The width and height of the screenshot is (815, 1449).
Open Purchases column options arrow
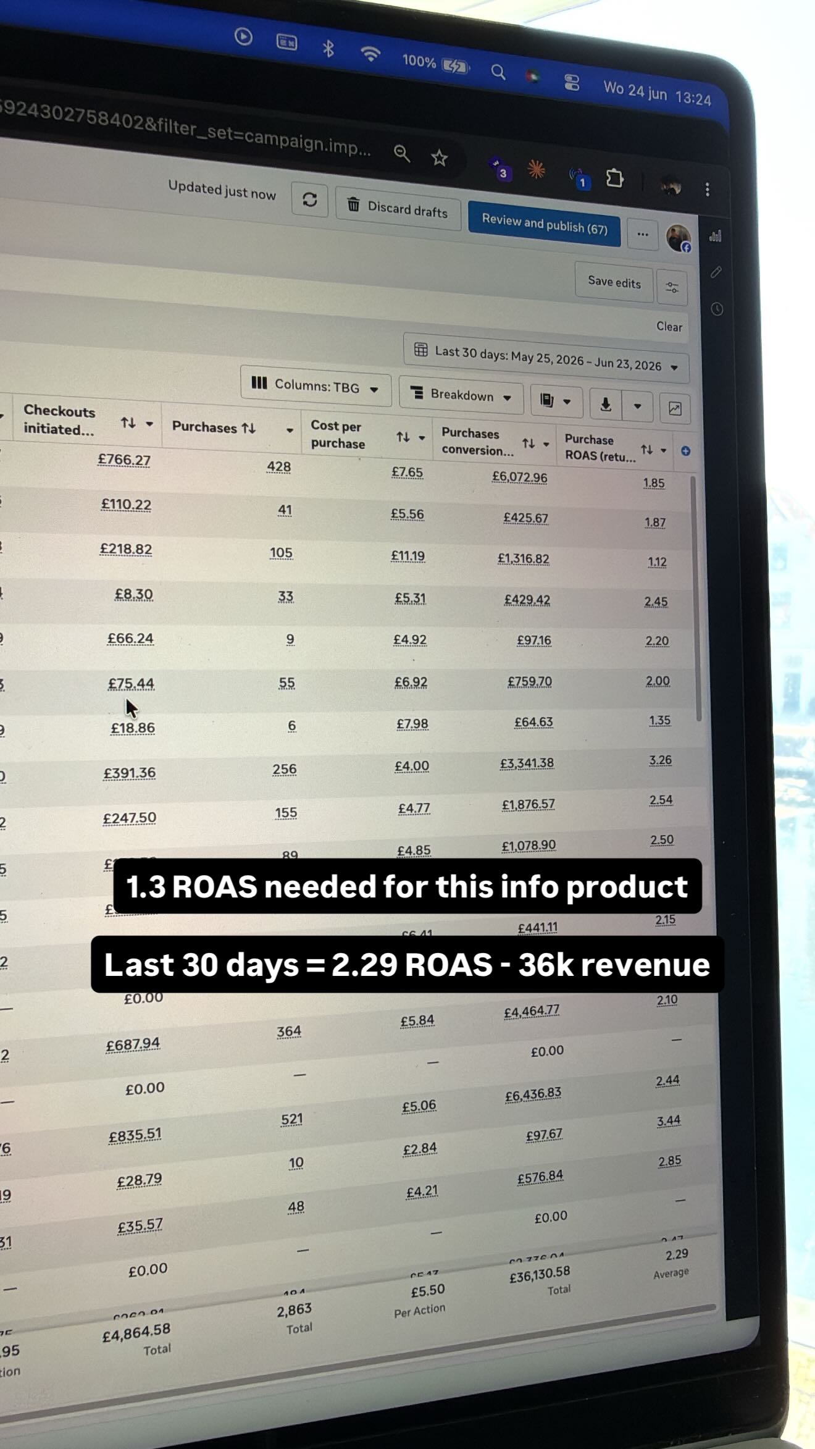tap(290, 430)
